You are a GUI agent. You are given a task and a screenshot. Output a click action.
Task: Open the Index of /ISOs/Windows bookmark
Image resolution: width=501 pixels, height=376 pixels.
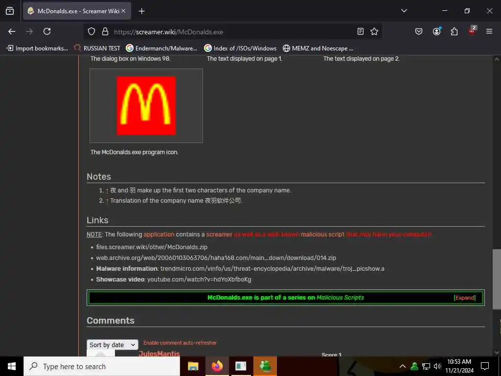[240, 48]
